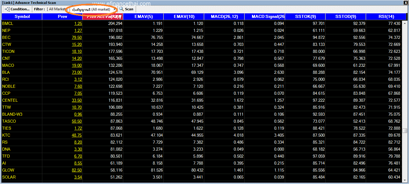This screenshot has width=409, height=184.
Task: Click TFD SSTOK value 97.059
Action: (x=318, y=156)
